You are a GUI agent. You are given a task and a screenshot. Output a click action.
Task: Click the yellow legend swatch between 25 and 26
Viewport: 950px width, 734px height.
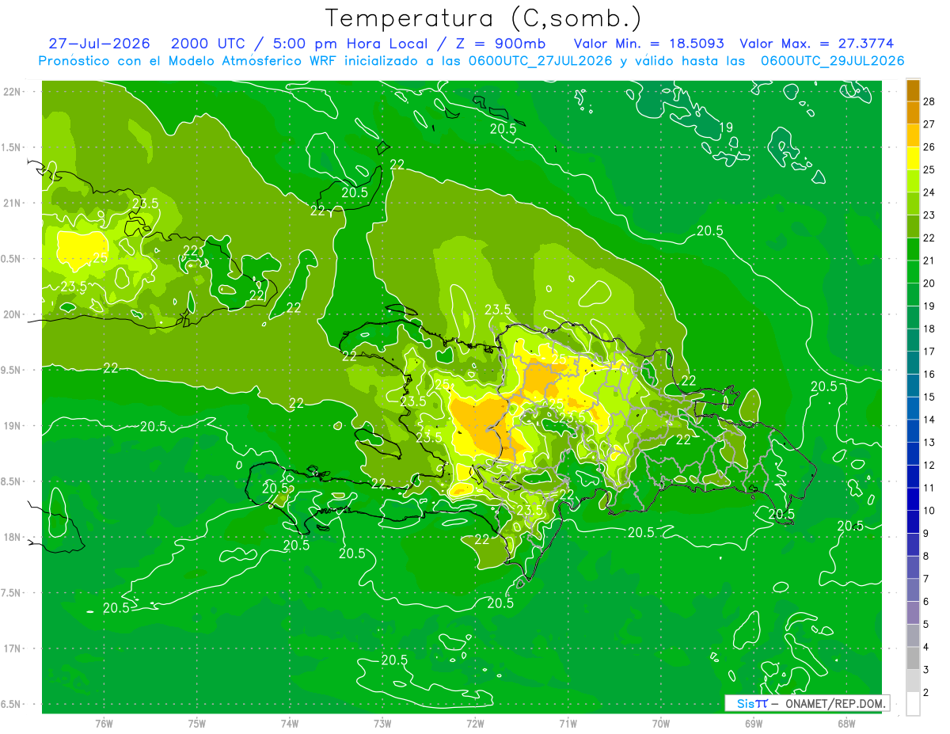[913, 158]
